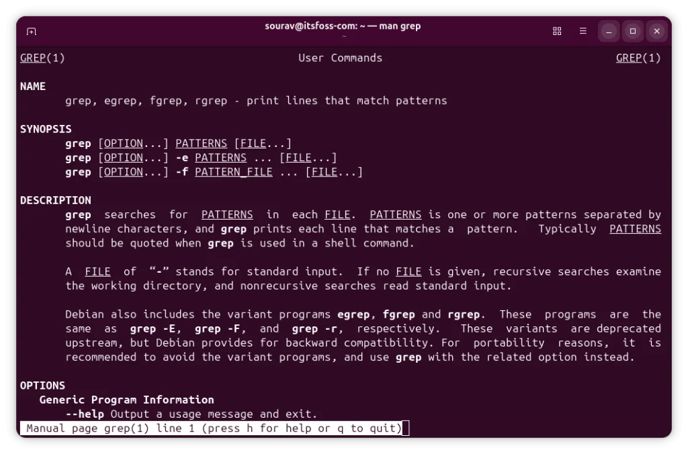Open a new terminal tab
This screenshot has height=454, width=688.
31,31
